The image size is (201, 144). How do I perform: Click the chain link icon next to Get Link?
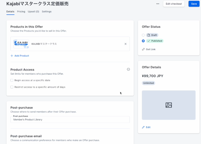pyautogui.click(x=143, y=49)
